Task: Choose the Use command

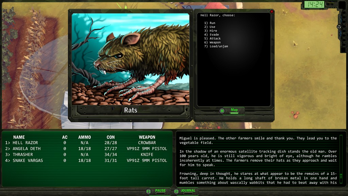Action: click(x=212, y=27)
